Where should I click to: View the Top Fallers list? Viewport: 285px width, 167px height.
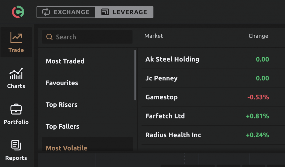point(62,126)
